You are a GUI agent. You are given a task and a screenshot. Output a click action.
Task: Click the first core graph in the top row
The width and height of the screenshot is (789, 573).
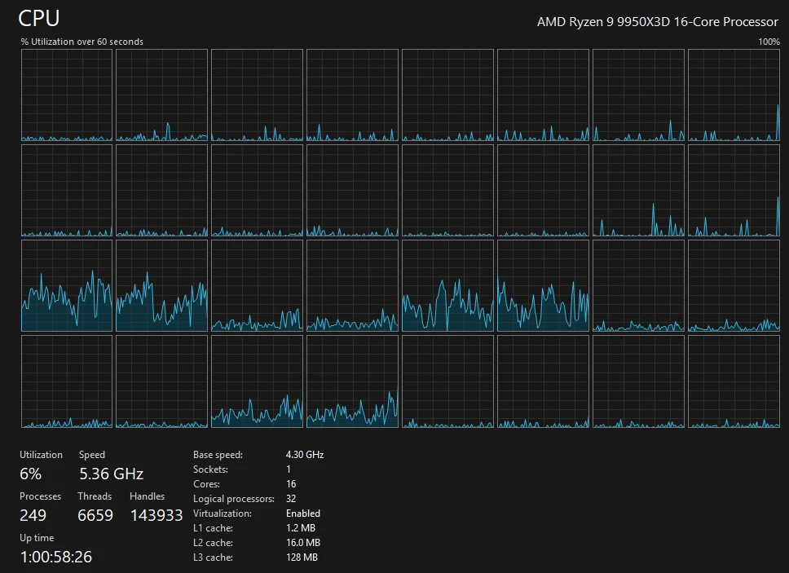coord(66,95)
